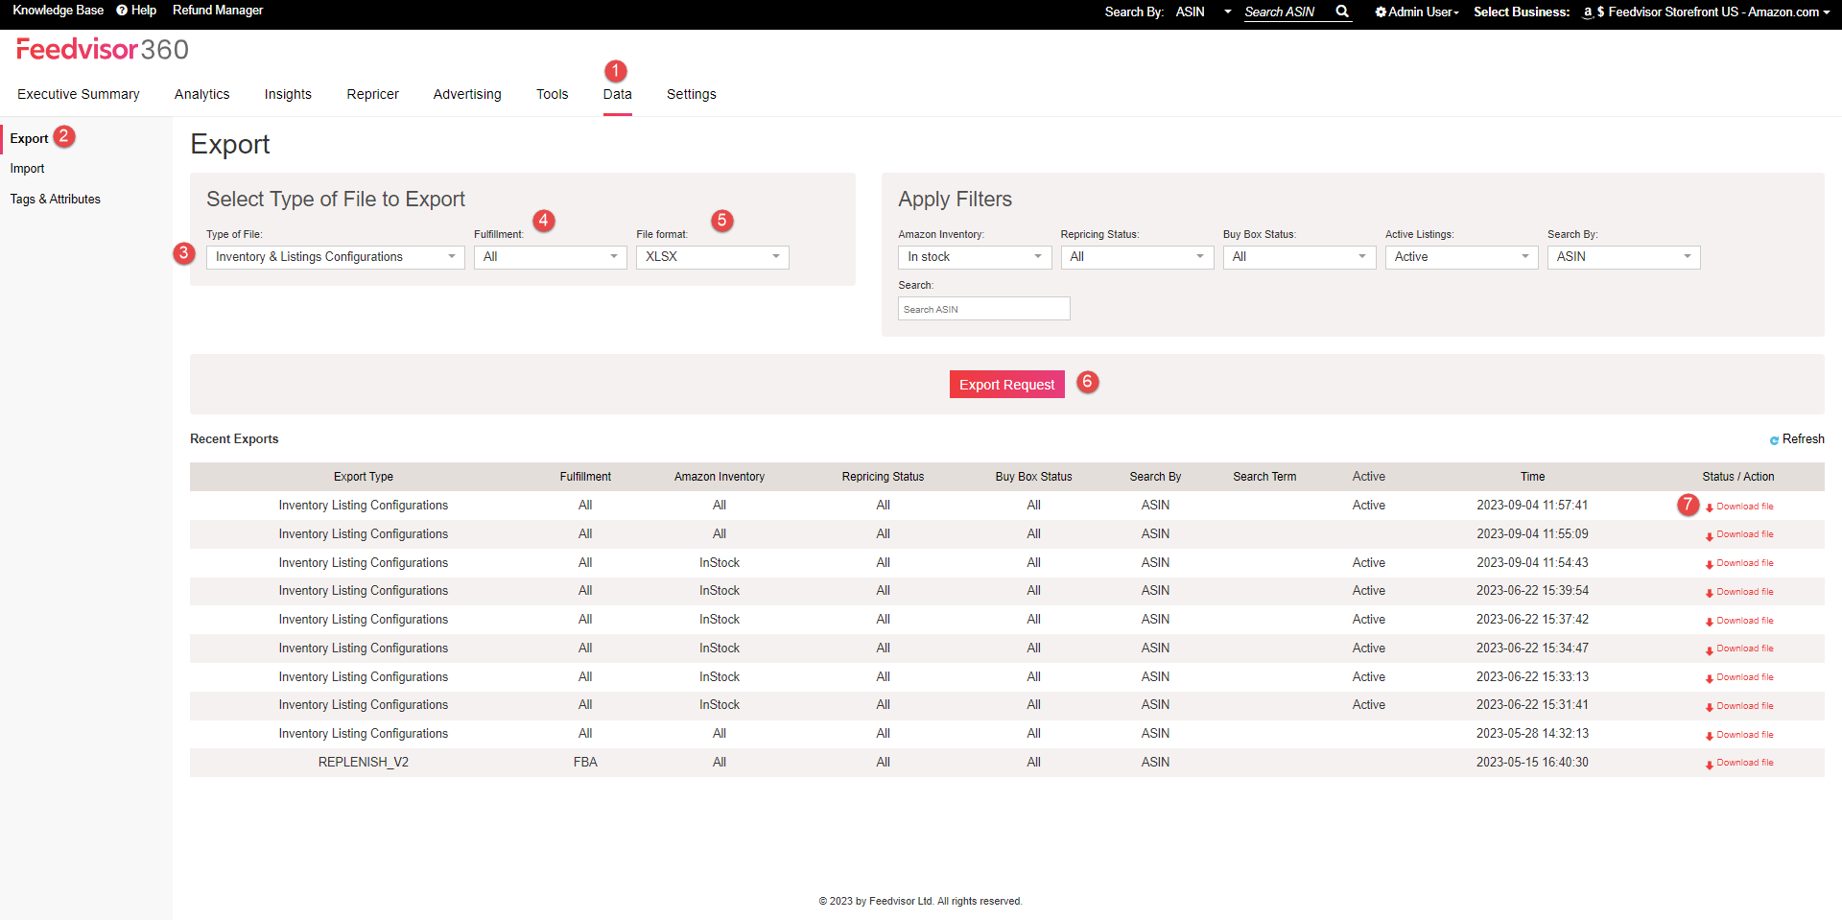This screenshot has height=920, width=1842.
Task: Open the Settings tab
Action: click(x=692, y=94)
